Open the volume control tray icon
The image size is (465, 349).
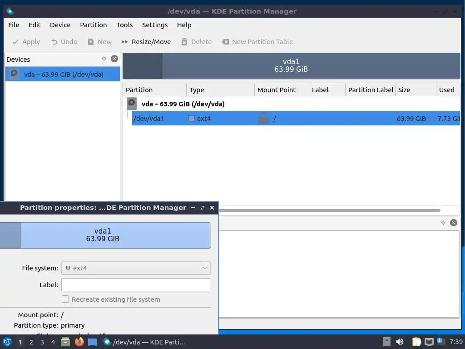[400, 342]
